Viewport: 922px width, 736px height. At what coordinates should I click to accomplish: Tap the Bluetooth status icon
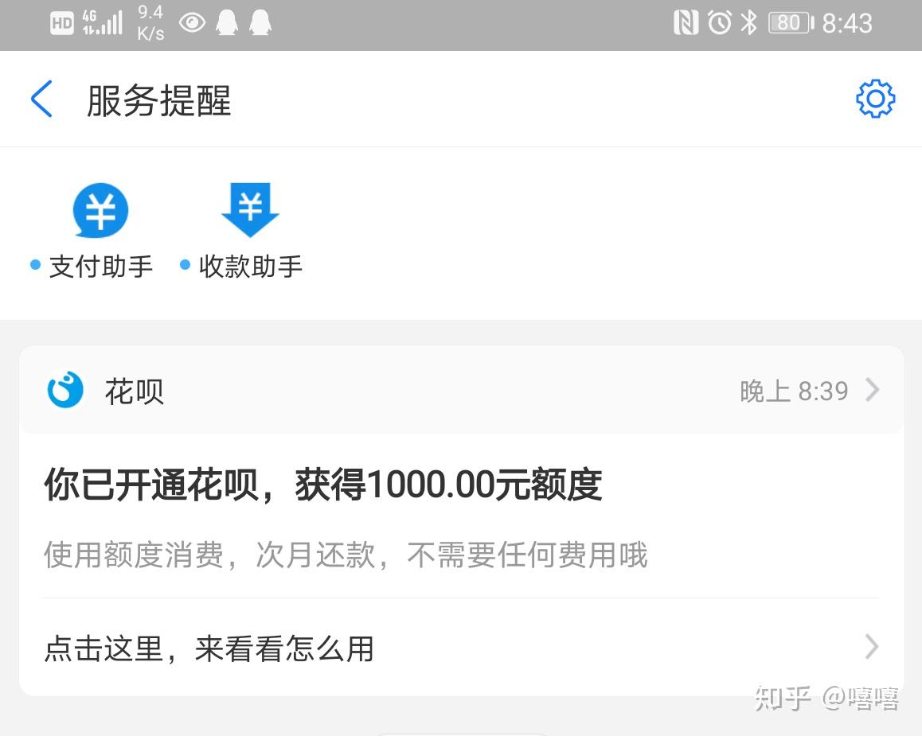click(x=748, y=24)
